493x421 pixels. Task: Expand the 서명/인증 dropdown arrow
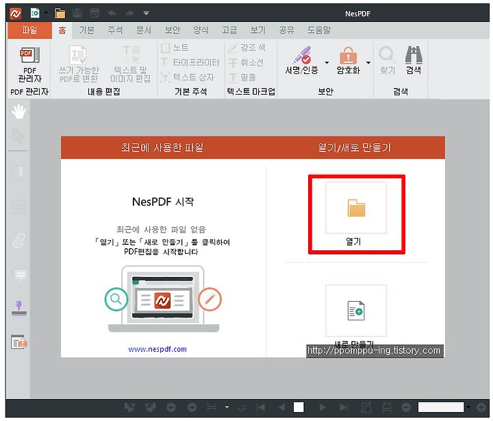point(327,62)
